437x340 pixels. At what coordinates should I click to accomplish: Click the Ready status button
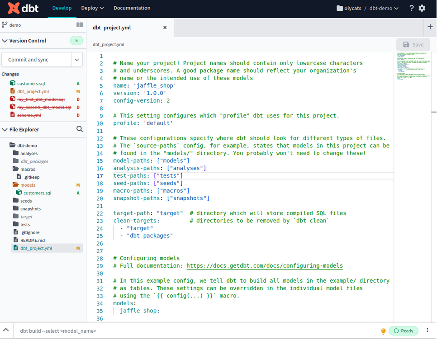404,331
